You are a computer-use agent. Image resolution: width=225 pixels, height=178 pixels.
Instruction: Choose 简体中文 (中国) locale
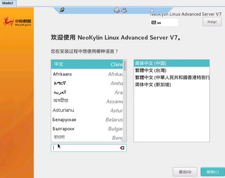pos(171,63)
